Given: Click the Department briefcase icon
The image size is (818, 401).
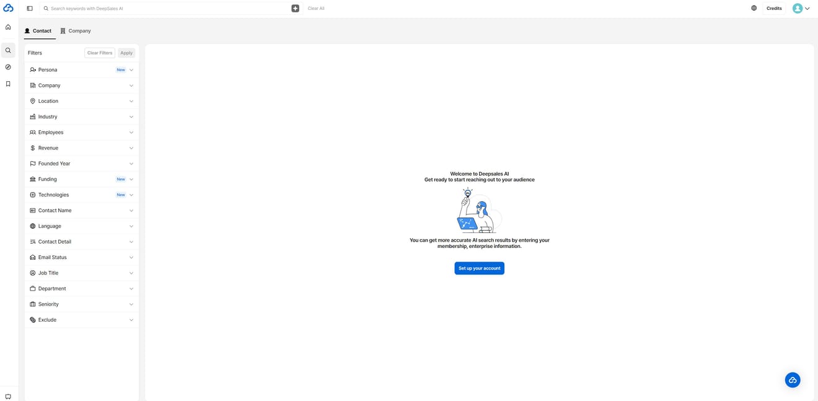Looking at the screenshot, I should click(33, 289).
